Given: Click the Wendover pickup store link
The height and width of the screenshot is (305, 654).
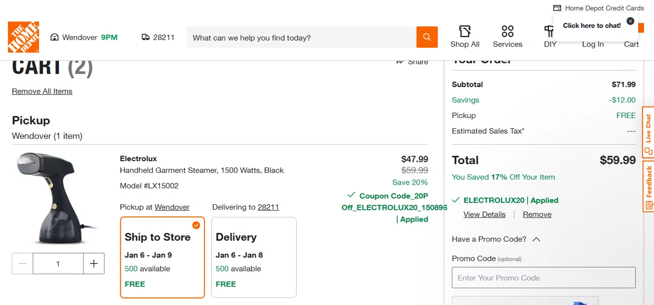Looking at the screenshot, I should coord(172,207).
